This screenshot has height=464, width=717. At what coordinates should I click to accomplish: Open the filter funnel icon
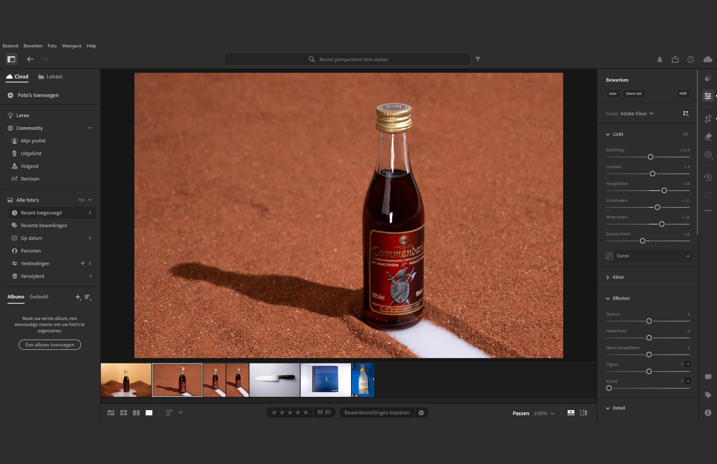pos(478,59)
